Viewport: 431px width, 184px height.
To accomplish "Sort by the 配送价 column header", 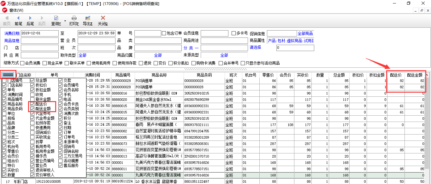I will (396, 75).
